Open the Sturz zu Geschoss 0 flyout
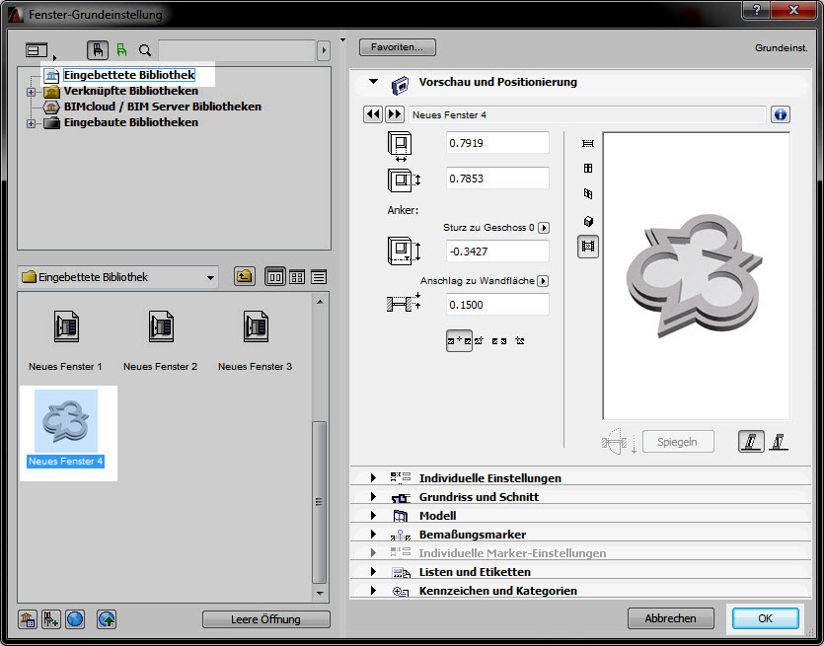824x646 pixels. (x=544, y=228)
